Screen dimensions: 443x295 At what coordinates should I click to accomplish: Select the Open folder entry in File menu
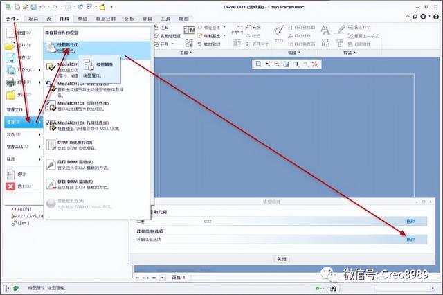[23, 45]
